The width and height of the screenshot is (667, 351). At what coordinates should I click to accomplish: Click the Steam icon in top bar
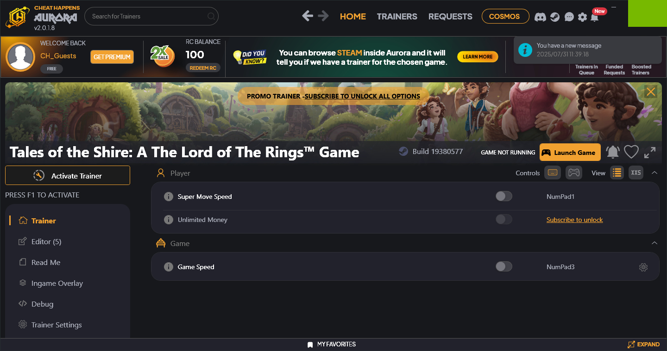click(555, 17)
